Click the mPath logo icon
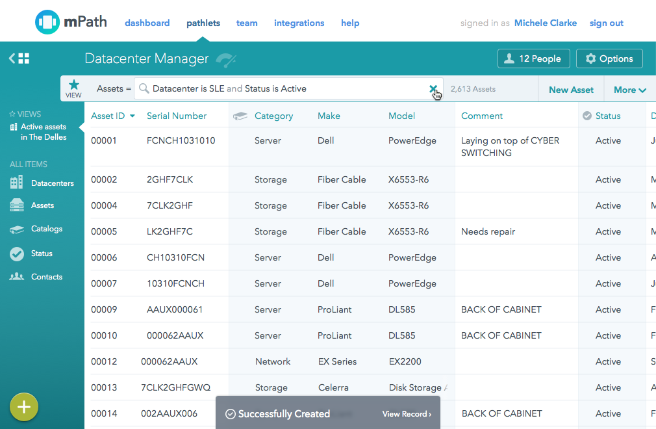The width and height of the screenshot is (656, 429). point(47,23)
